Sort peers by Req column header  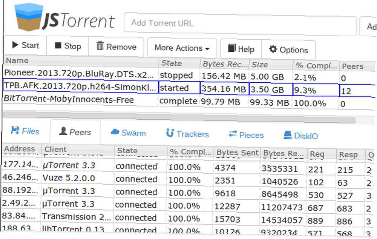[322, 154]
